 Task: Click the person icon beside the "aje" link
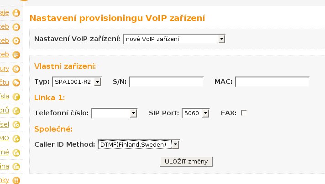click(x=16, y=13)
